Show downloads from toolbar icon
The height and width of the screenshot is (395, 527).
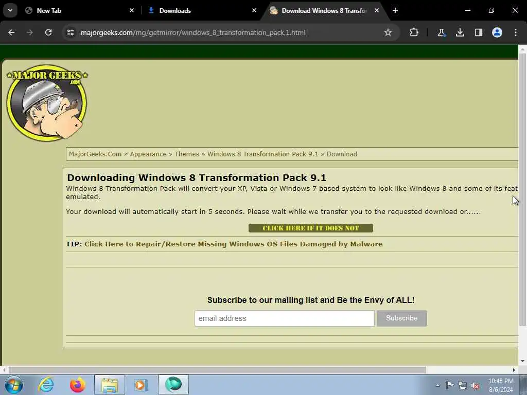(460, 32)
